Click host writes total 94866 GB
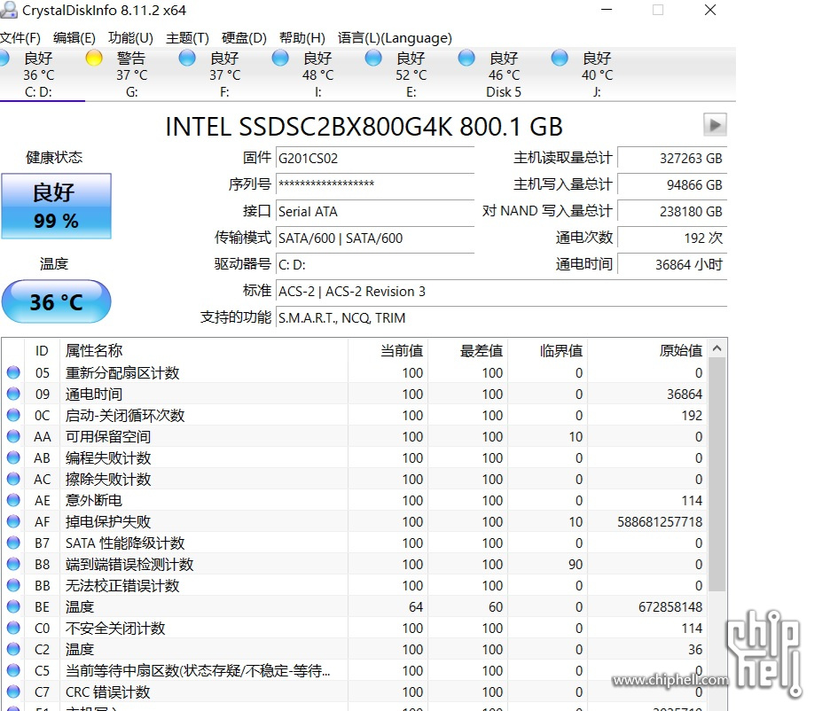Screen dimensions: 814x711 [672, 184]
